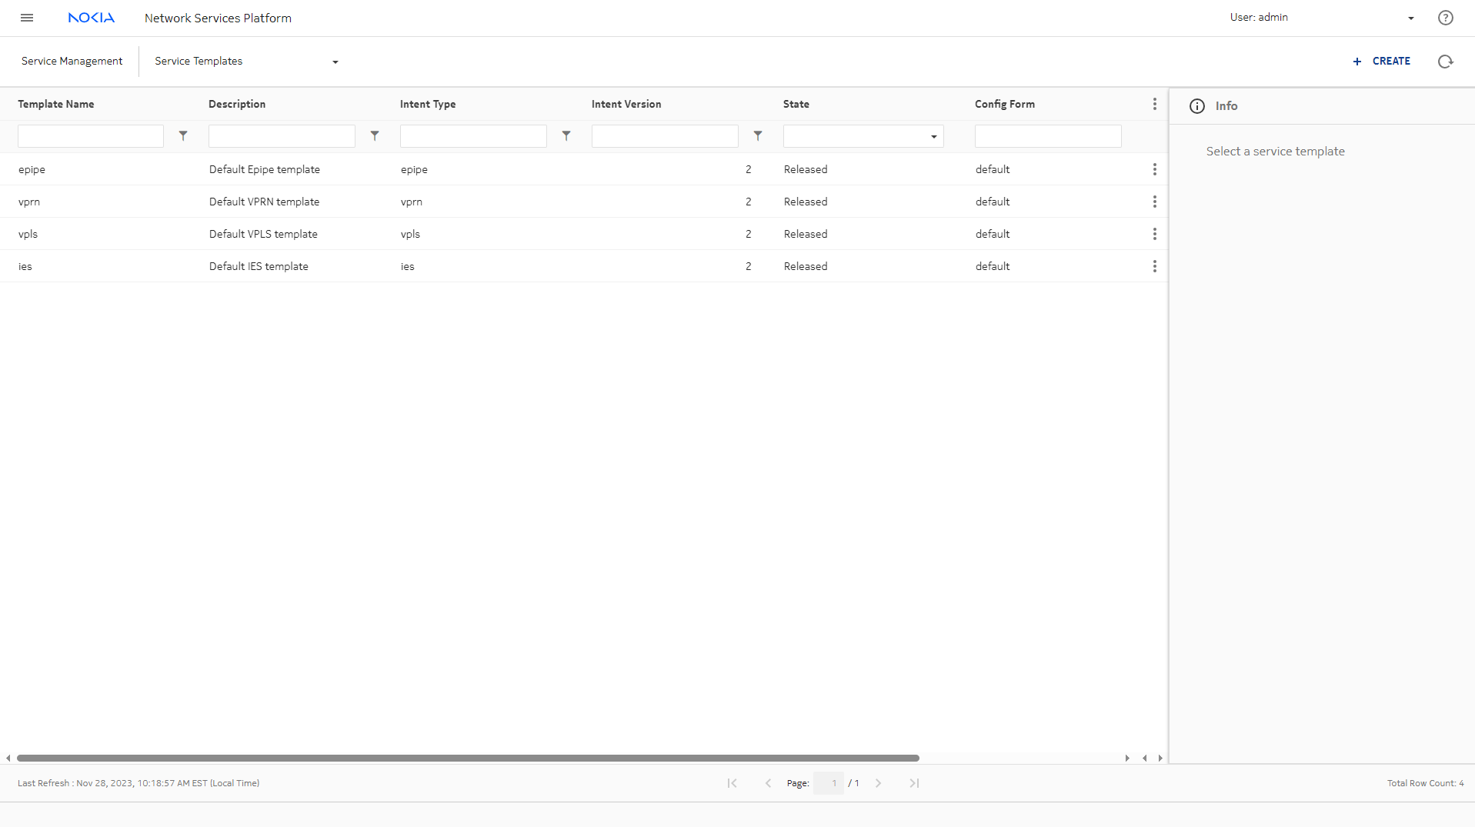
Task: Open more actions for epipe row
Action: 1154,169
